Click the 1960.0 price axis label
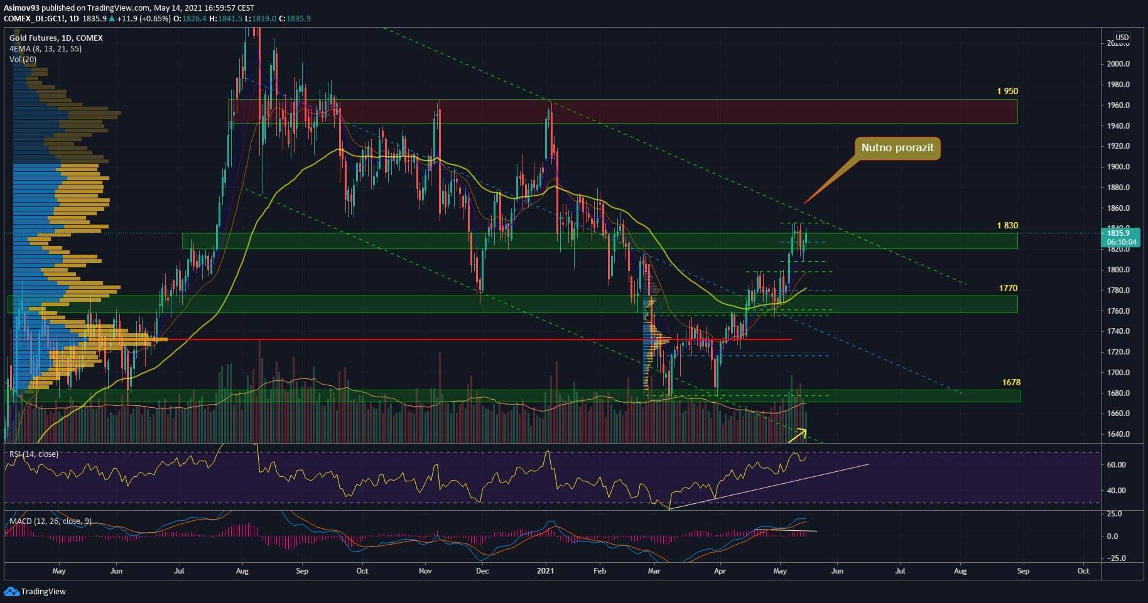This screenshot has height=603, width=1148. (1118, 105)
